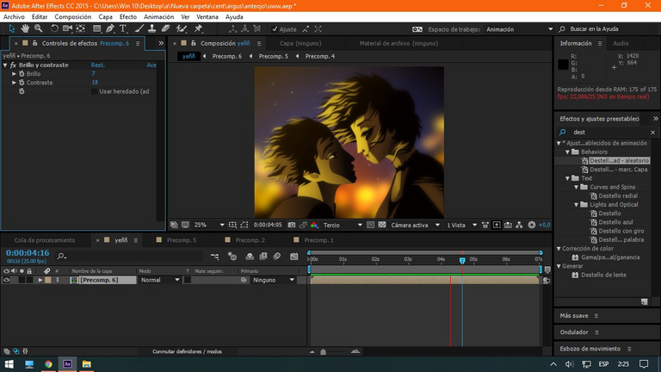Toggle the frame blending switch in timeline
The height and width of the screenshot is (372, 661).
(263, 256)
